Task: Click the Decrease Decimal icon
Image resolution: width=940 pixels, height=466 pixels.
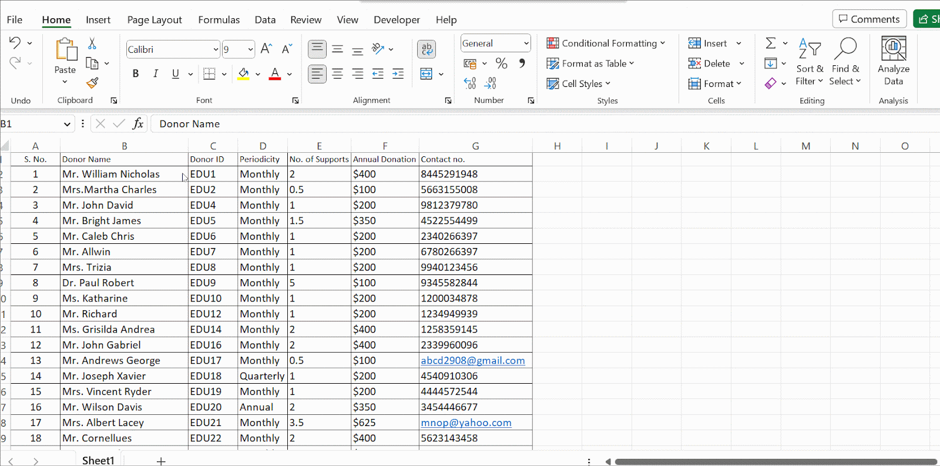Action: [x=491, y=83]
